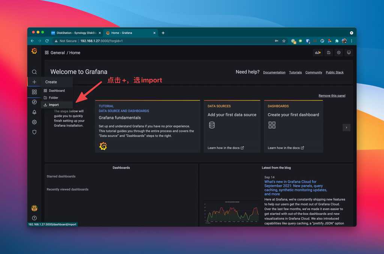Select the Dashboards grid icon in sidebar
Screen dimensions: 384x254
[34, 92]
